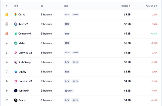Click the AMM tag in SushiSwap row
The width and height of the screenshot is (162, 106).
click(x=75, y=62)
